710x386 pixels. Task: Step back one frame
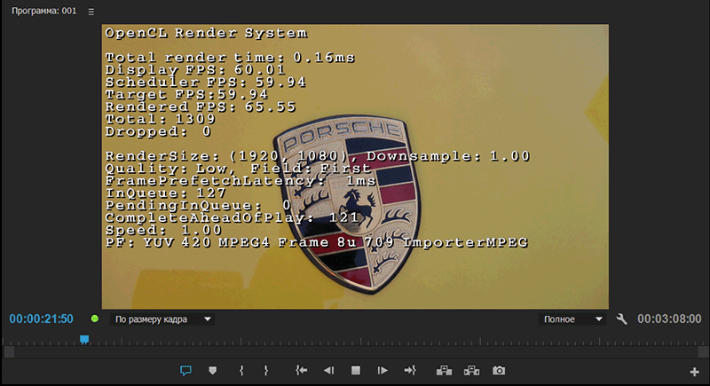[328, 371]
